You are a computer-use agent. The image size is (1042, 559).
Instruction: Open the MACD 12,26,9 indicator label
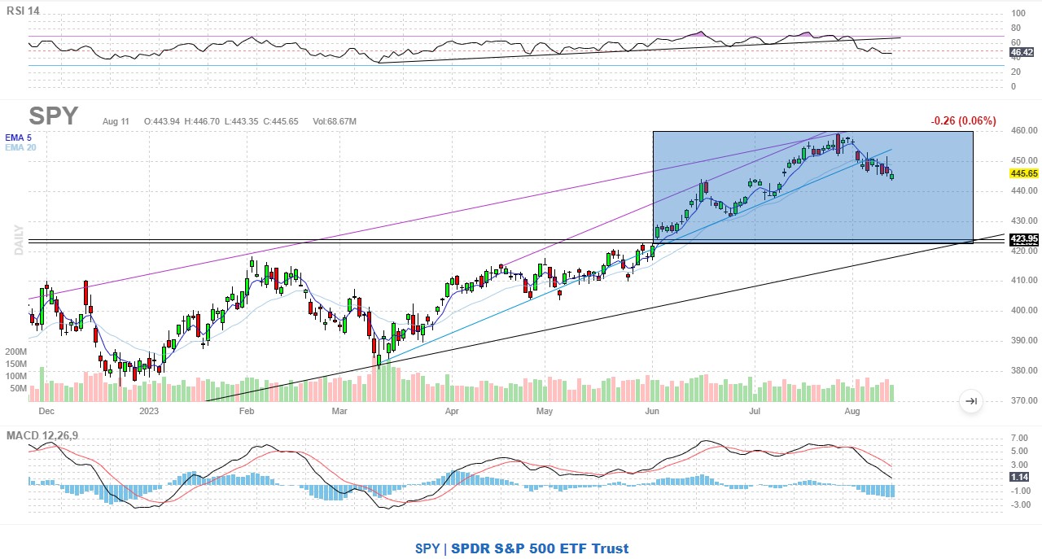pyautogui.click(x=42, y=436)
